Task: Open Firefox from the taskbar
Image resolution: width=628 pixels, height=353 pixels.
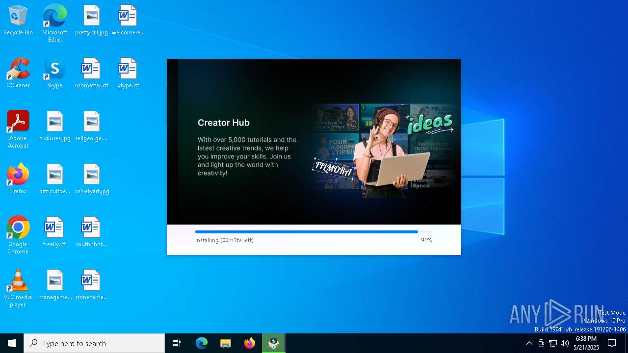Action: pos(250,343)
